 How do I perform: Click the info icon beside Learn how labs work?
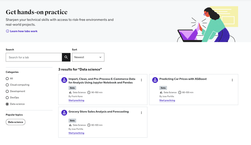point(7,31)
